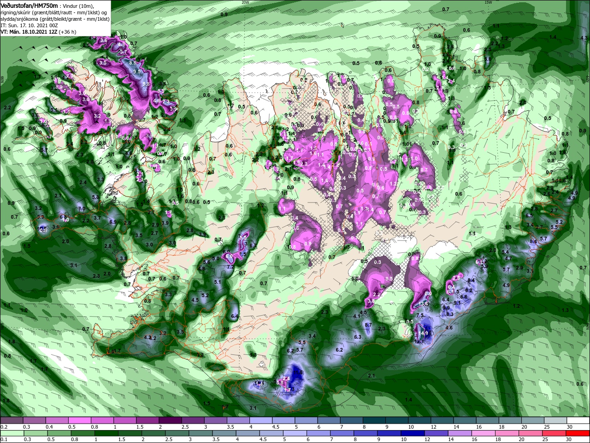Image resolution: width=590 pixels, height=443 pixels.
Task: Select the darkest purple 2–2.5 snow legend swatch
Action: click(x=170, y=420)
